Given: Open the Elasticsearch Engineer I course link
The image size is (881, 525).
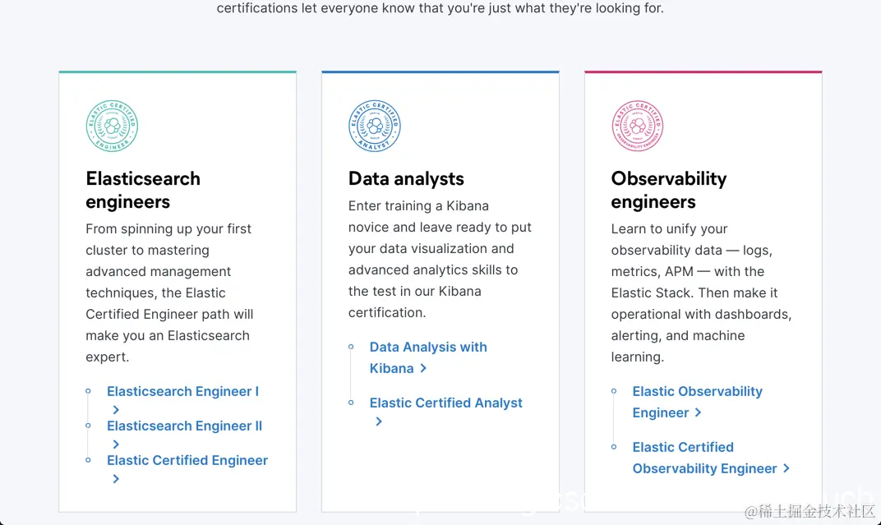Looking at the screenshot, I should [182, 391].
